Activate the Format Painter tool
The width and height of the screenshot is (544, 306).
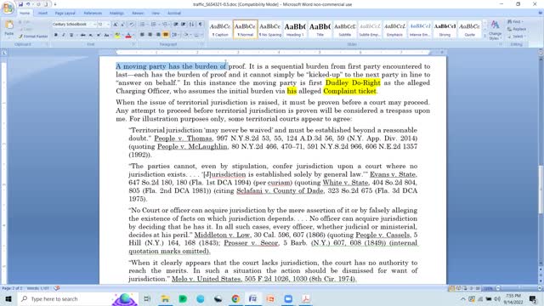(33, 36)
